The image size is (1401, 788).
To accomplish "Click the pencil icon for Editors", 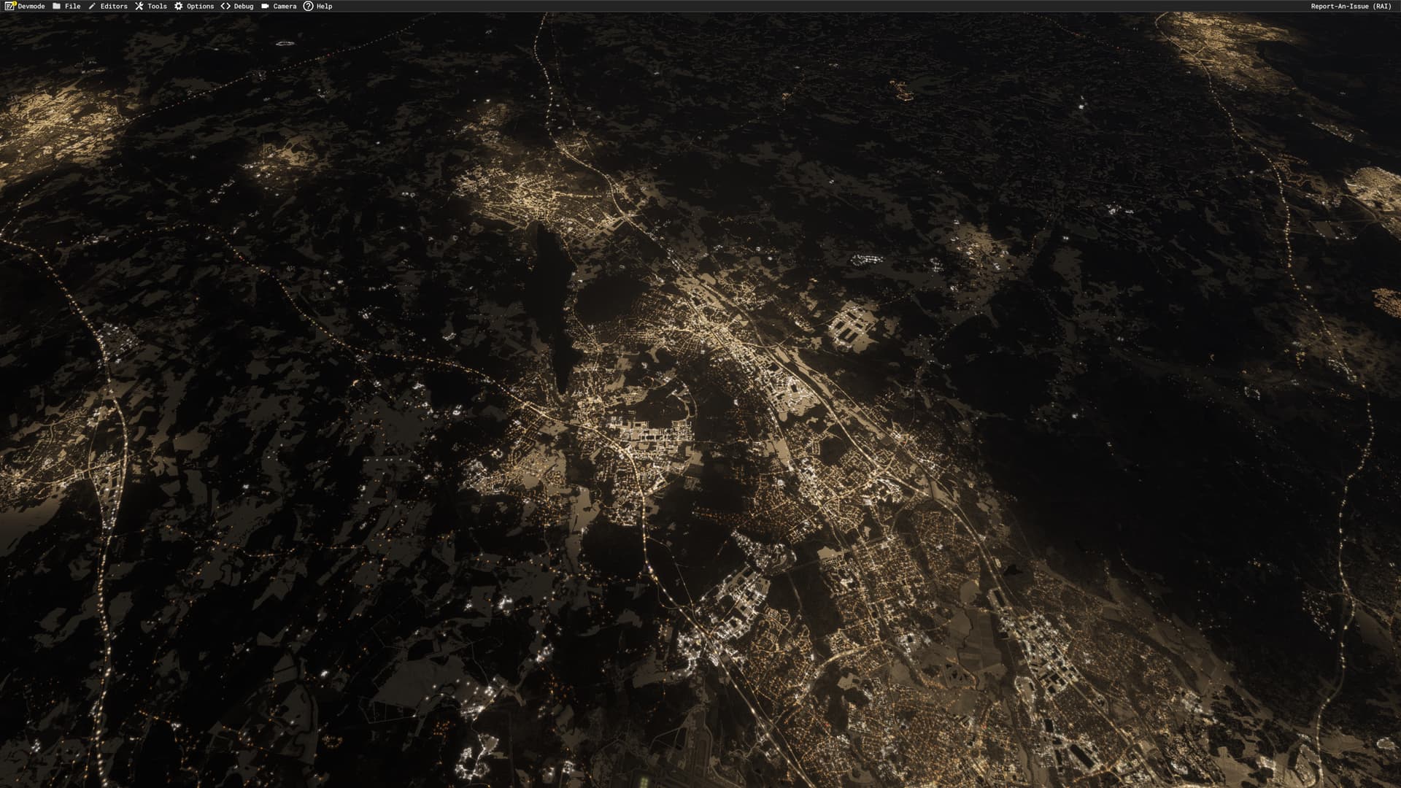I will click(92, 6).
